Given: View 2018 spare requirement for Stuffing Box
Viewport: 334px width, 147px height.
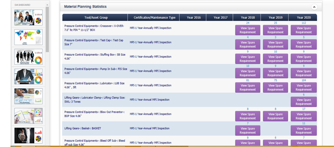Looking at the screenshot, I should [247, 59].
